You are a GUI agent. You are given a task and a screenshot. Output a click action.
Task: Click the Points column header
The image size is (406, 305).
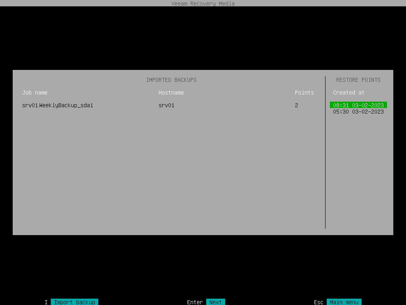(304, 93)
